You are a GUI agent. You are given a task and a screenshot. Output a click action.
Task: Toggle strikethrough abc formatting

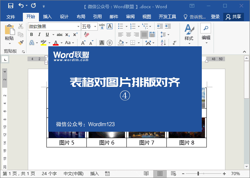(x=60, y=35)
